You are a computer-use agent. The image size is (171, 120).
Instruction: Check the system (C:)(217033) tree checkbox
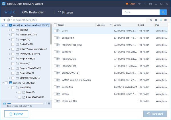pos(6,83)
